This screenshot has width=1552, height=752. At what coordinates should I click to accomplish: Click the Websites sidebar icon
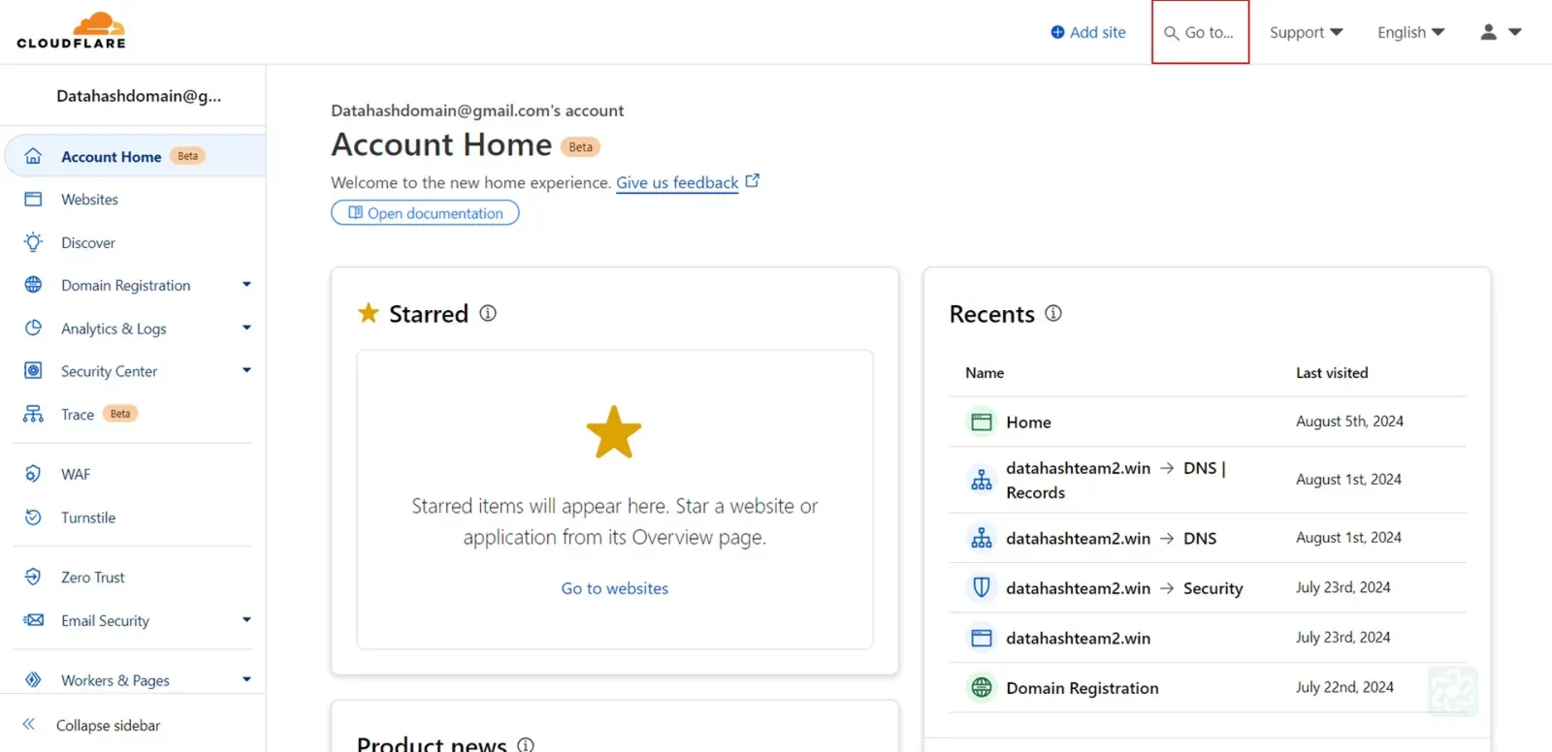point(33,199)
